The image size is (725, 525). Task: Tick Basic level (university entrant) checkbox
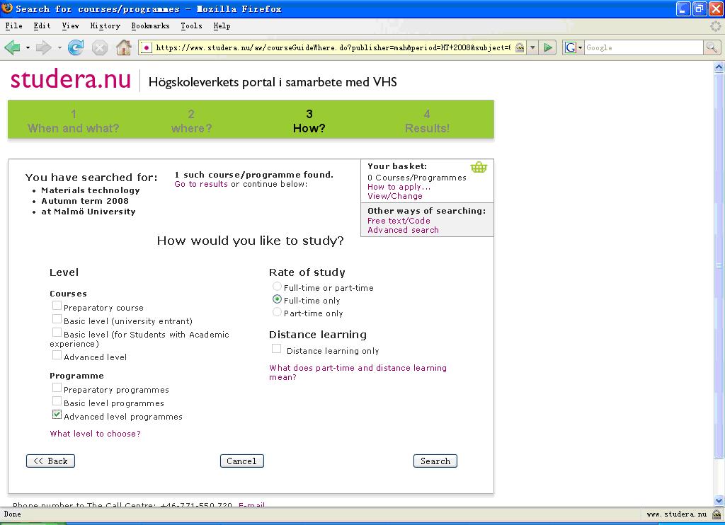[x=57, y=319]
